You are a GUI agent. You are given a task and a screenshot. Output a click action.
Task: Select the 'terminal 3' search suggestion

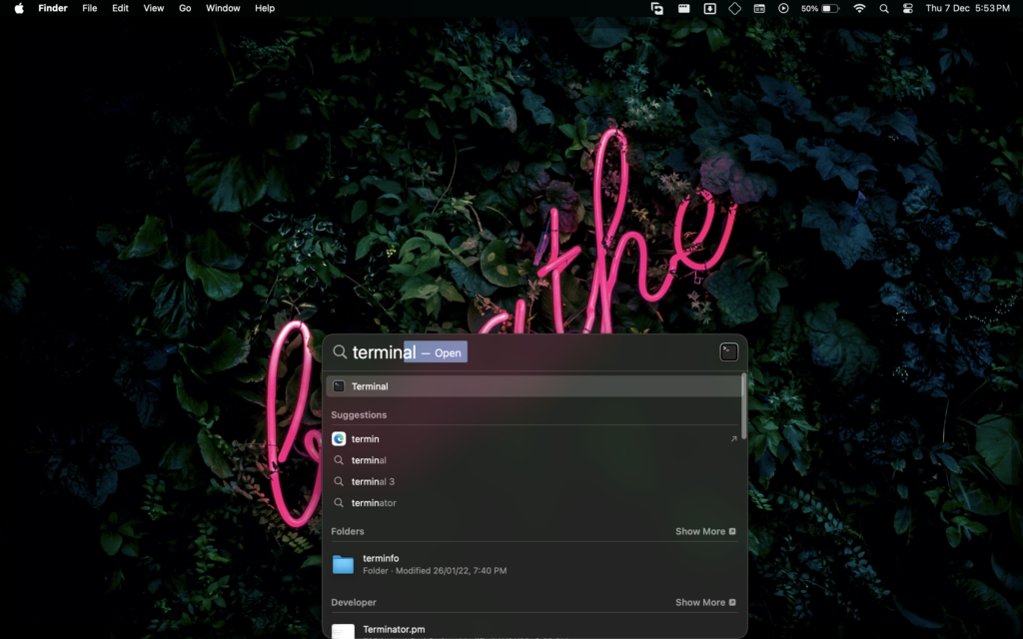(x=533, y=482)
